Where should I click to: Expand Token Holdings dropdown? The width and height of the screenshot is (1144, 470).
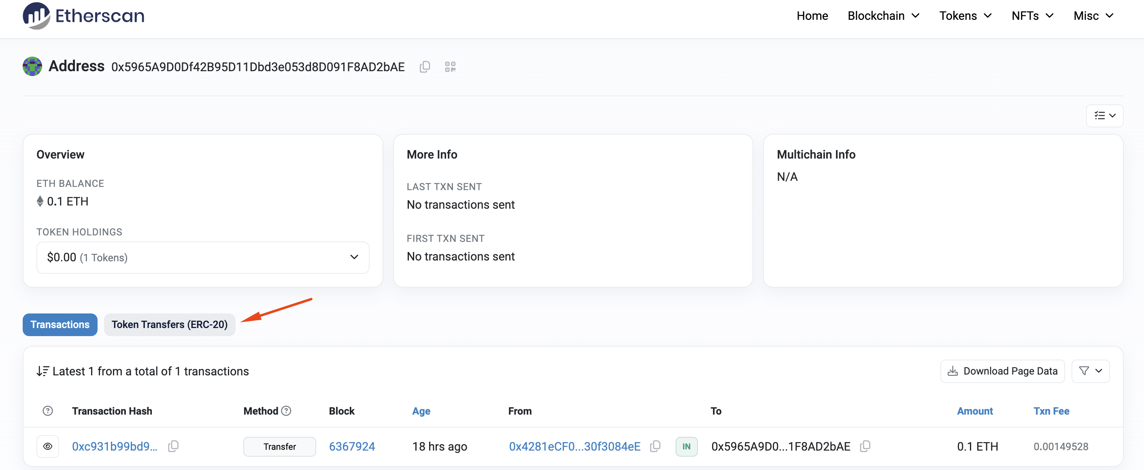point(202,257)
